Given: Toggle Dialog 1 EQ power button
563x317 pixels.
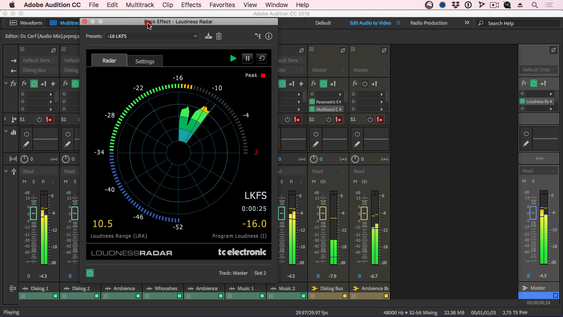Looking at the screenshot, I should tap(26, 134).
